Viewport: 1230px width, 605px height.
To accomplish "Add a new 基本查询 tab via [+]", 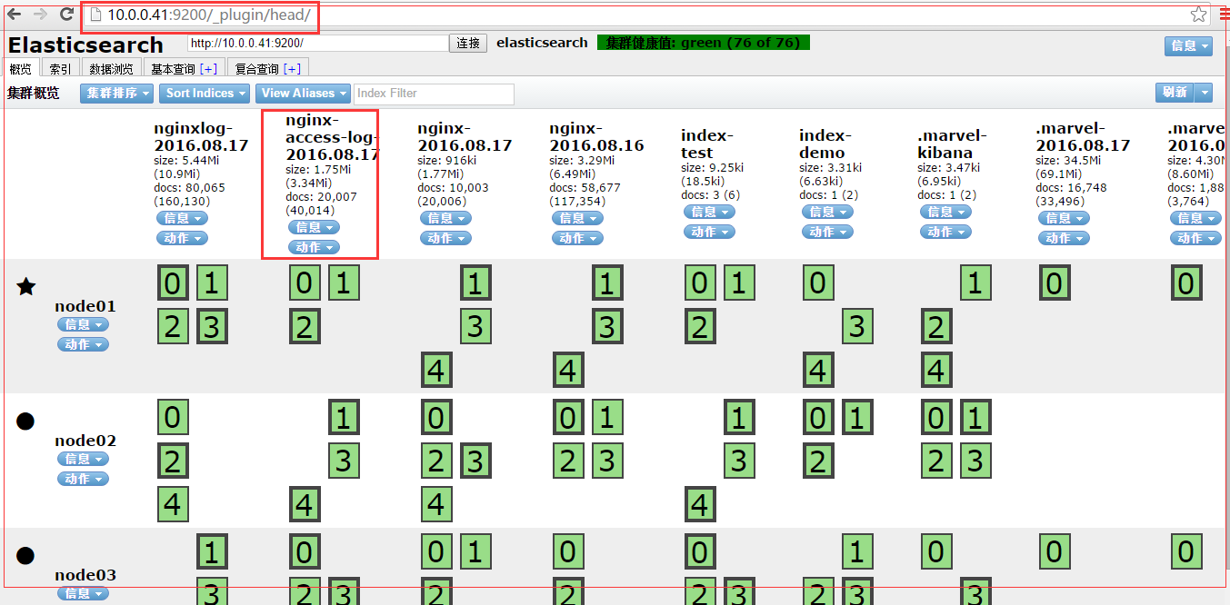I will [209, 69].
